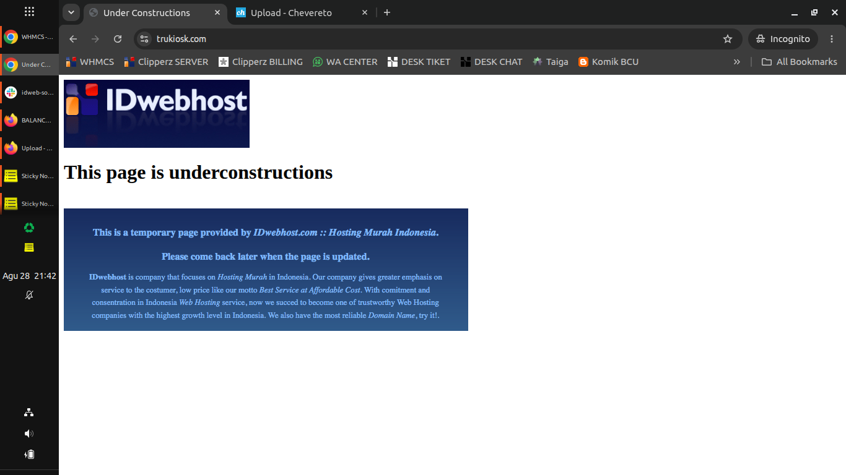Open the clock showing Agu 28 21:42
The image size is (846, 475).
[x=29, y=276]
